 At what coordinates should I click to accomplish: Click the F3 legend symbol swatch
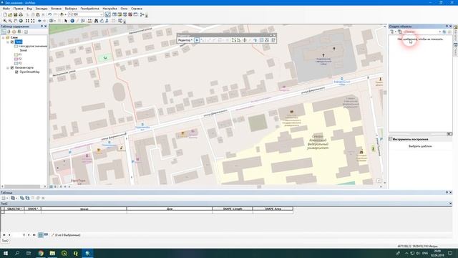pos(16,63)
